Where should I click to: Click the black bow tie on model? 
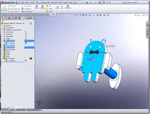(94, 52)
